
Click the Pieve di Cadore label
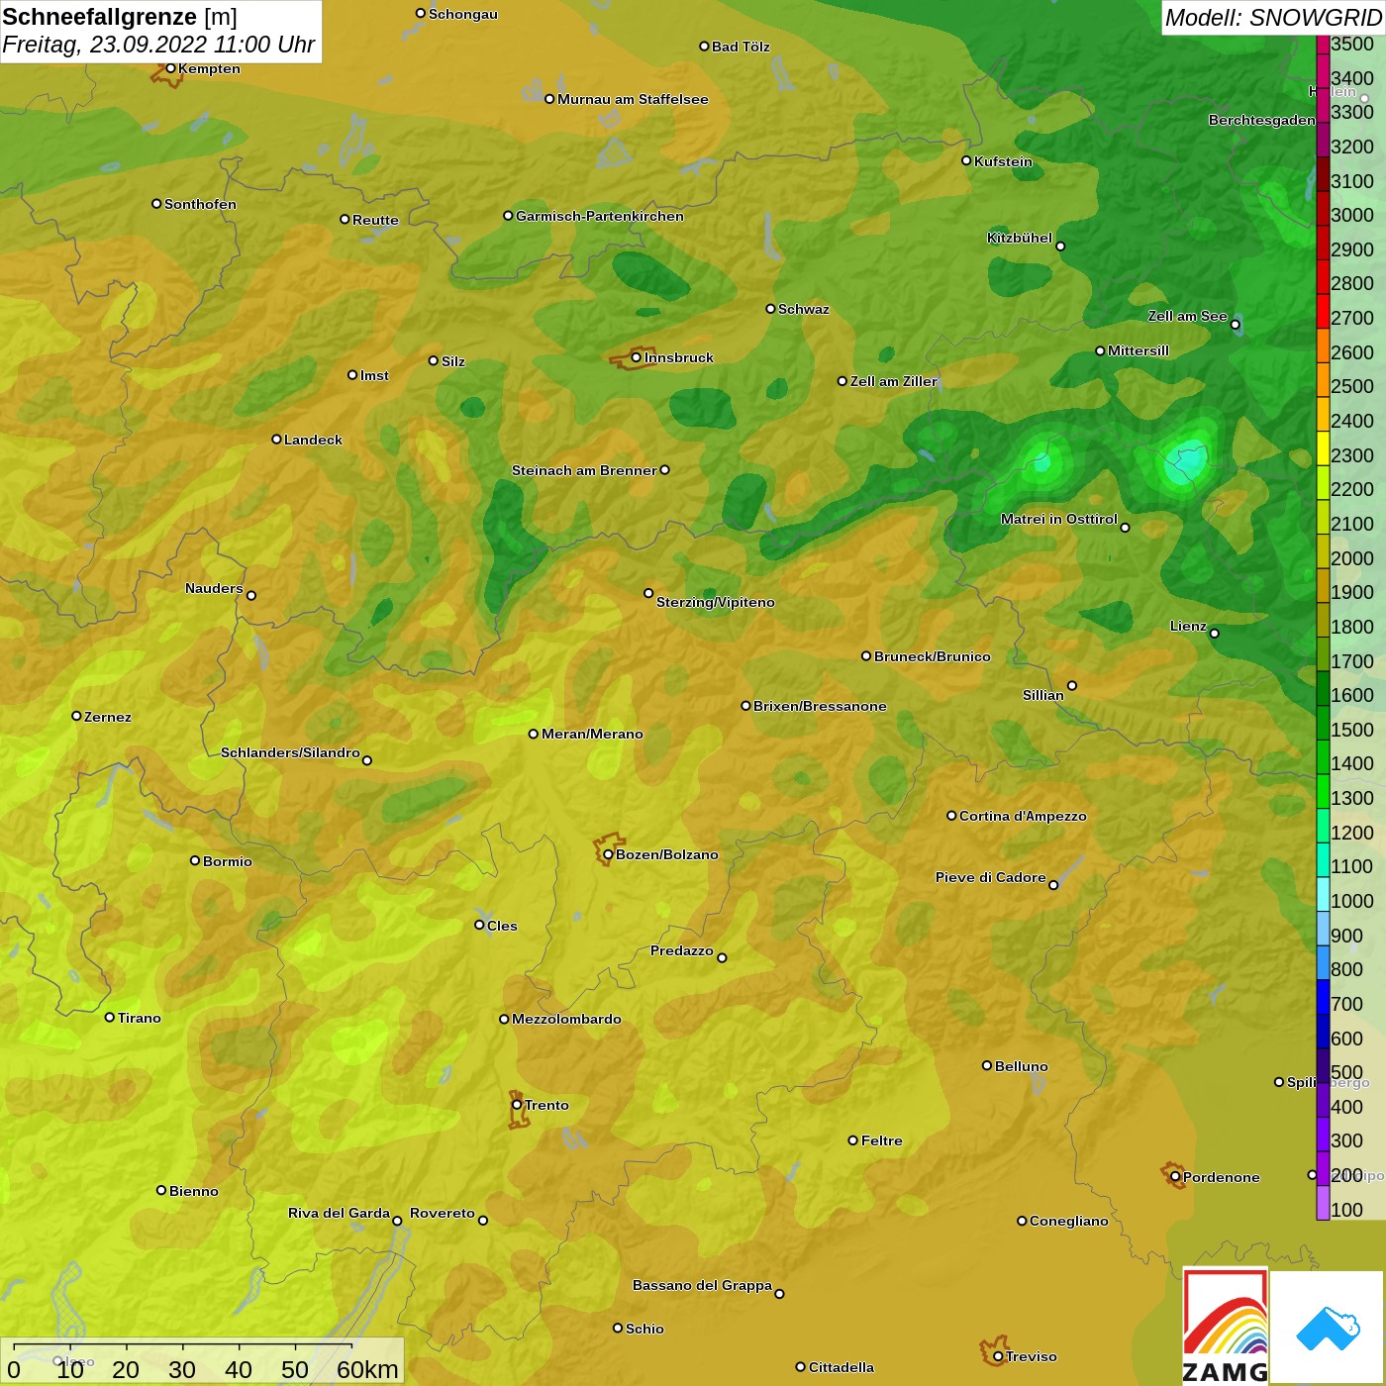tap(991, 877)
